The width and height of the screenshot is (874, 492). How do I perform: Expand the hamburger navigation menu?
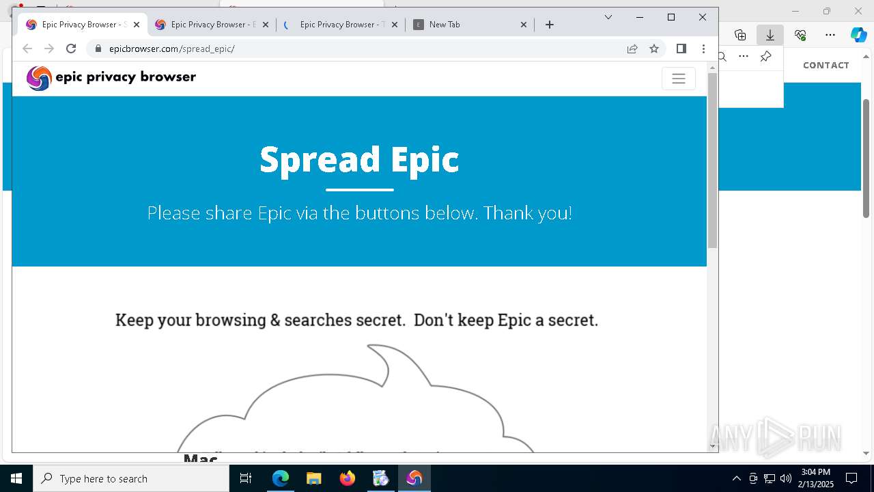679,79
